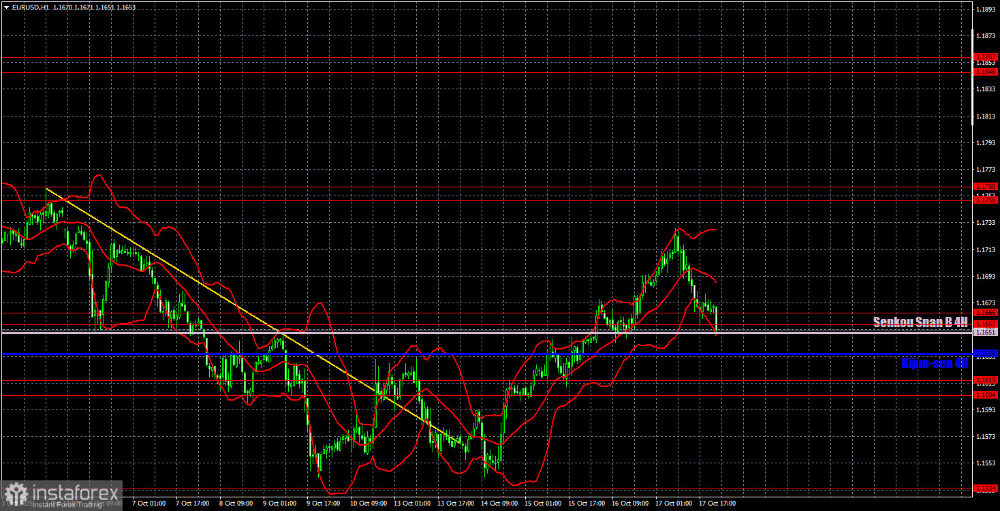Click the red horizontal line at 1.1604

click(x=486, y=395)
